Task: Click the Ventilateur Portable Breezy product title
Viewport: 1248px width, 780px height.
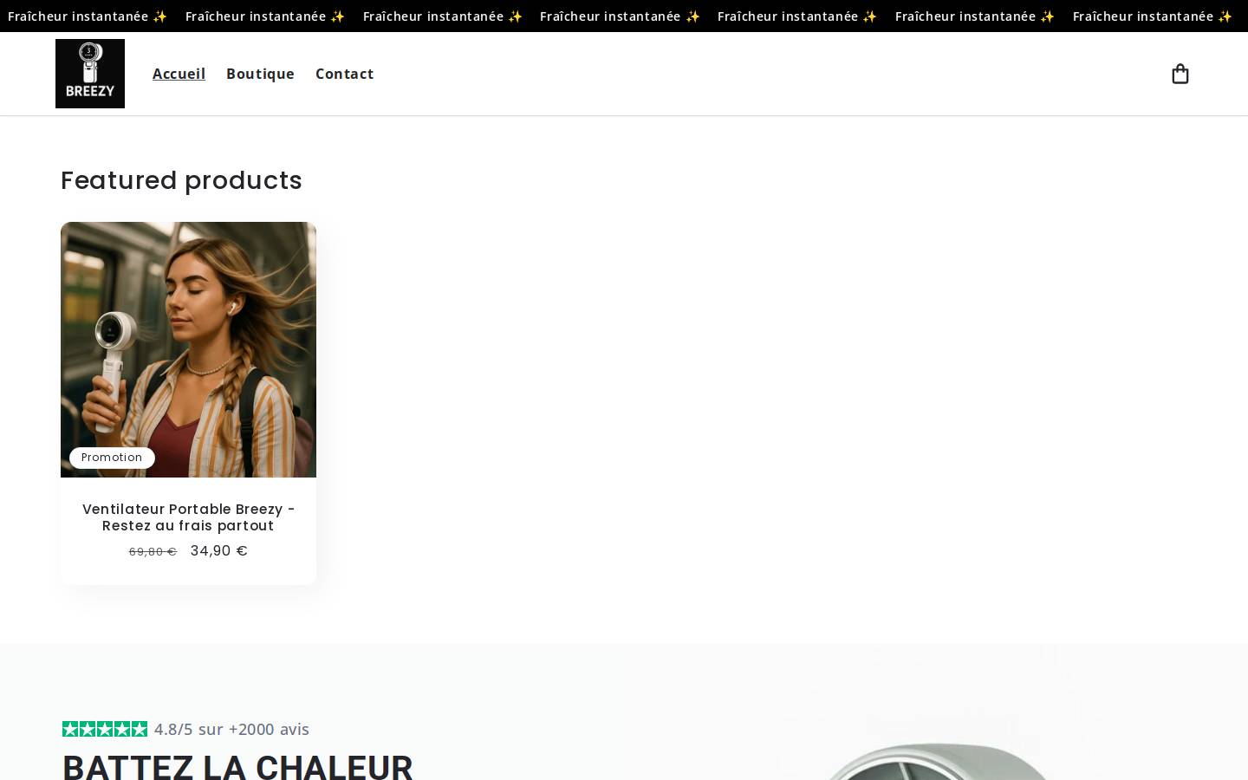Action: pos(188,517)
